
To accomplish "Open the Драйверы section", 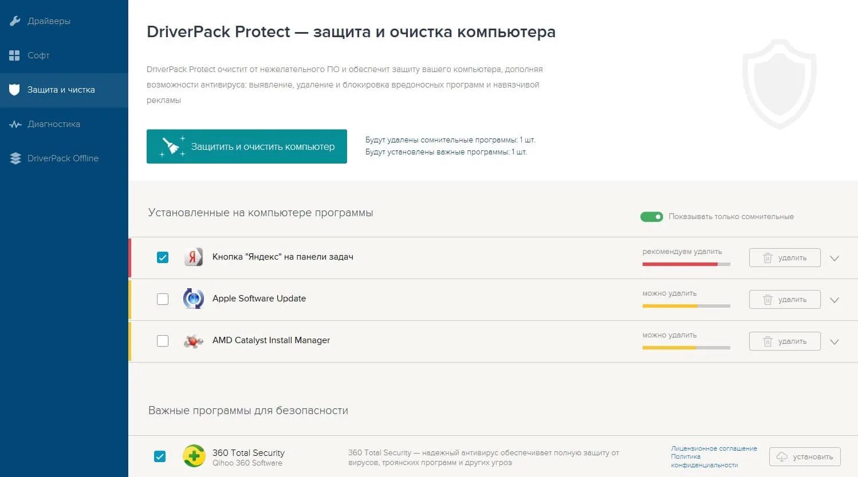I will pyautogui.click(x=64, y=21).
